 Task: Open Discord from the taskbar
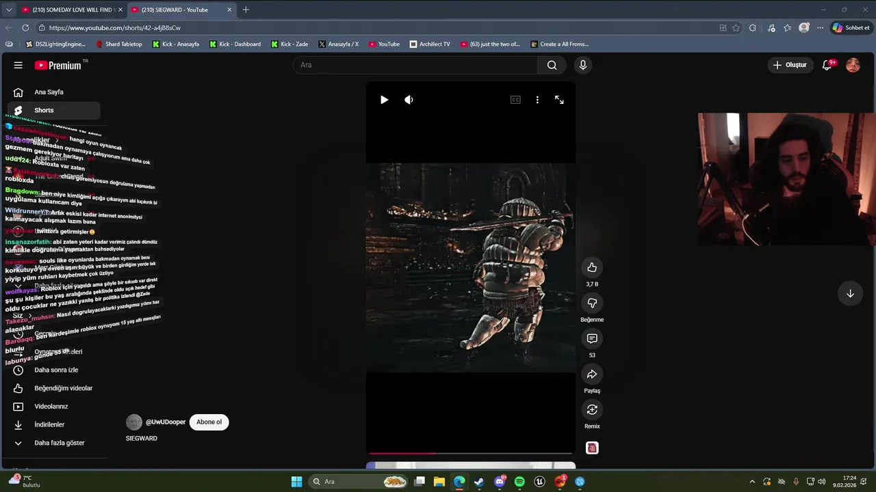click(x=500, y=482)
